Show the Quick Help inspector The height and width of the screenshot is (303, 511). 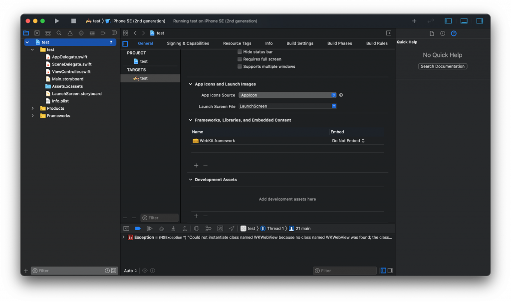[454, 33]
